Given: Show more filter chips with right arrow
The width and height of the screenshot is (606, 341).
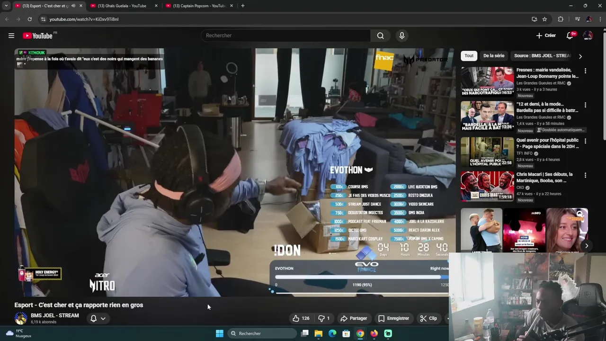Looking at the screenshot, I should click(x=580, y=56).
